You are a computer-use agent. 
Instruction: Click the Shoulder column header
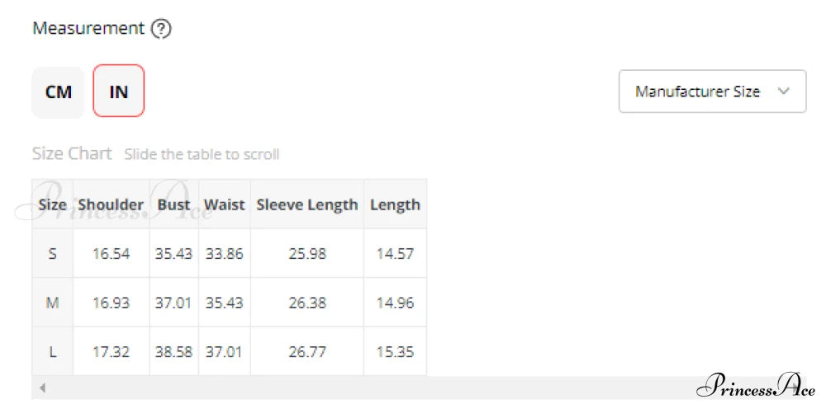pos(111,204)
